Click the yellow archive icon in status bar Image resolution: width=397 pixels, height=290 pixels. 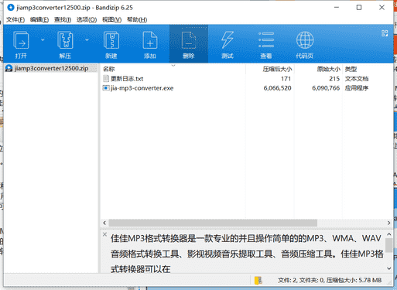point(258,281)
